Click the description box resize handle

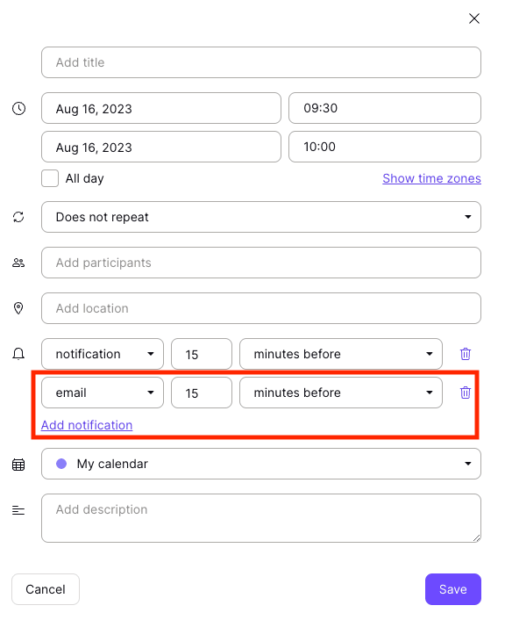point(477,537)
